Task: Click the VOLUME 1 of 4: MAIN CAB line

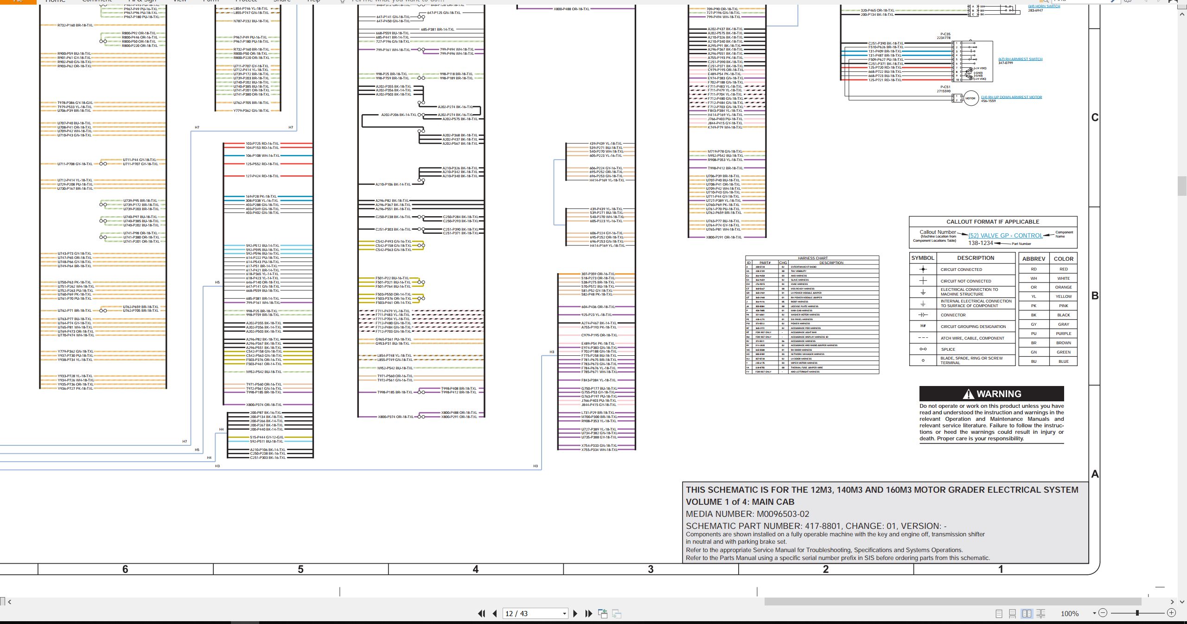Action: 740,502
